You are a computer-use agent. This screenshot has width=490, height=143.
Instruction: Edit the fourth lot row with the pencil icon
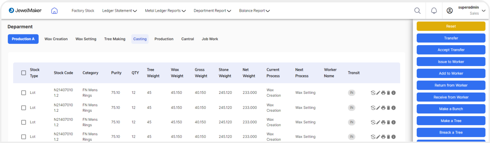click(378, 137)
